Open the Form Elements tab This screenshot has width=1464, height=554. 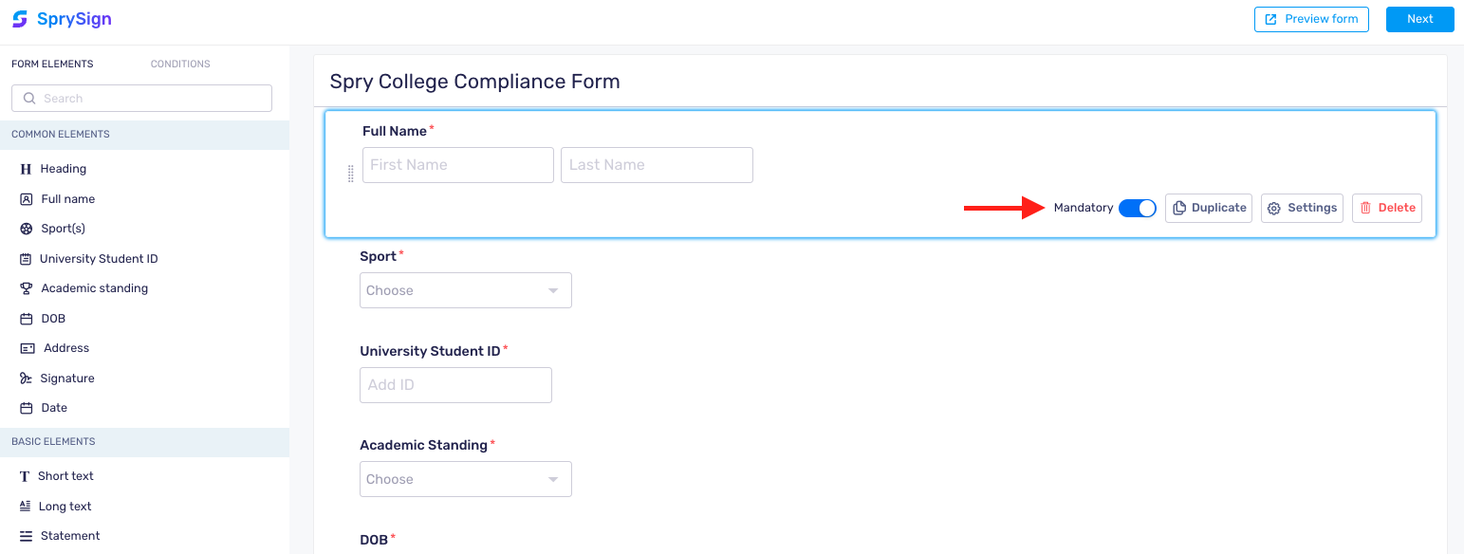click(52, 64)
